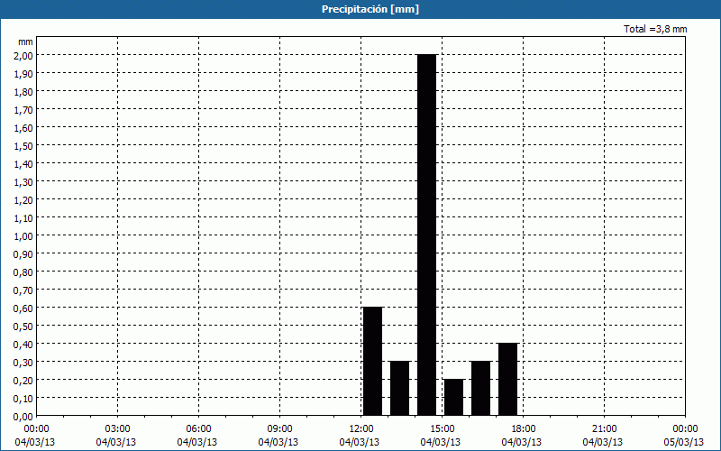Click the tallest 2,00 mm precipitation bar
The width and height of the screenshot is (721, 451).
[x=426, y=235]
